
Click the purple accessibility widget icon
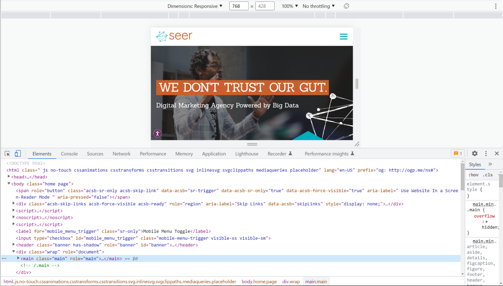158,133
